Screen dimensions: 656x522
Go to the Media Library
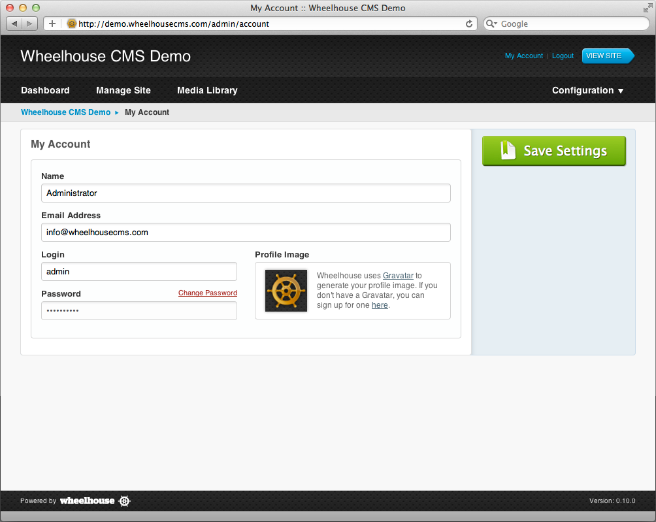pos(207,90)
